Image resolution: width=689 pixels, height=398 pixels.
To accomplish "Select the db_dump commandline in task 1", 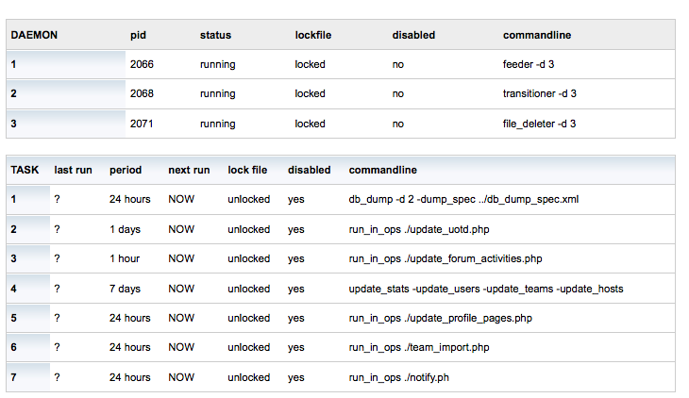I will (x=463, y=200).
